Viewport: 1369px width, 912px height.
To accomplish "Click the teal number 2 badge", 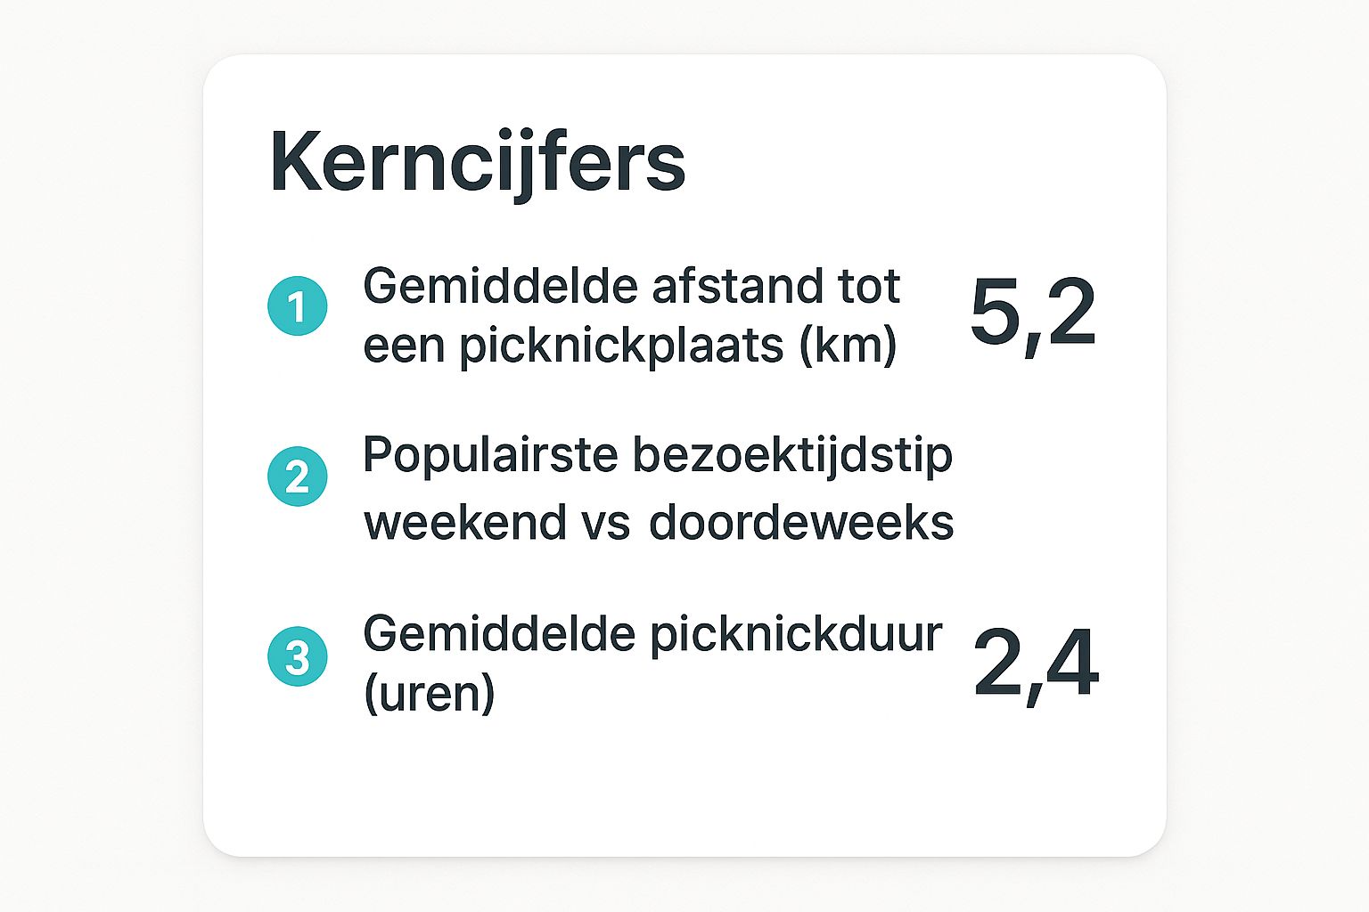I will 298,476.
